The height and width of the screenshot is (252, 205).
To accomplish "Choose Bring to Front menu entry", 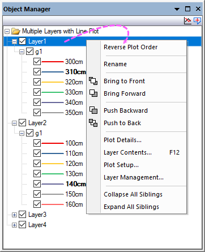I will point(136,81).
